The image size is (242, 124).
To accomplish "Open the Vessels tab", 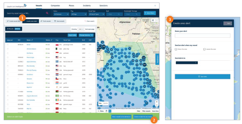I will tap(39, 6).
